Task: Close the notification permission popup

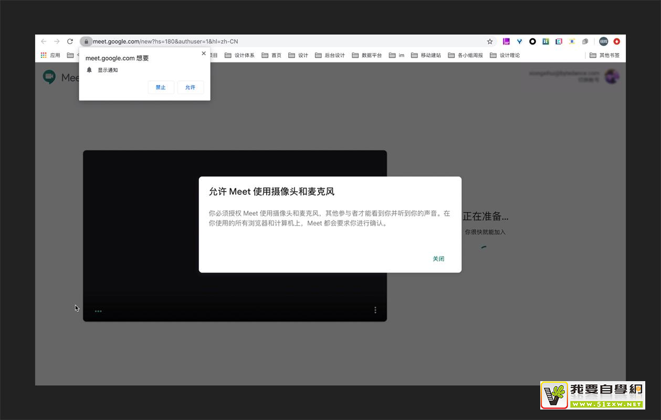Action: [204, 54]
